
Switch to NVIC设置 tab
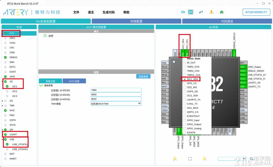click(74, 81)
